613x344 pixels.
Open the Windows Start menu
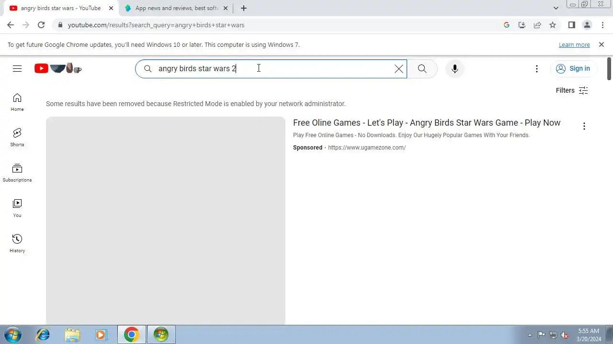pyautogui.click(x=13, y=334)
